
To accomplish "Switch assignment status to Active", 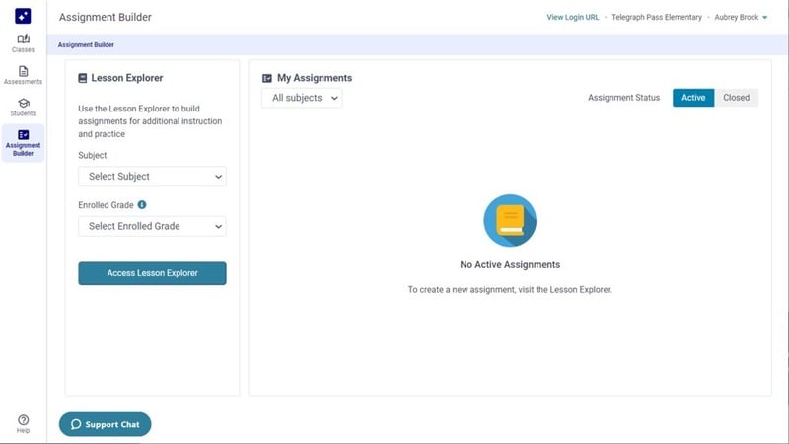I will click(693, 98).
